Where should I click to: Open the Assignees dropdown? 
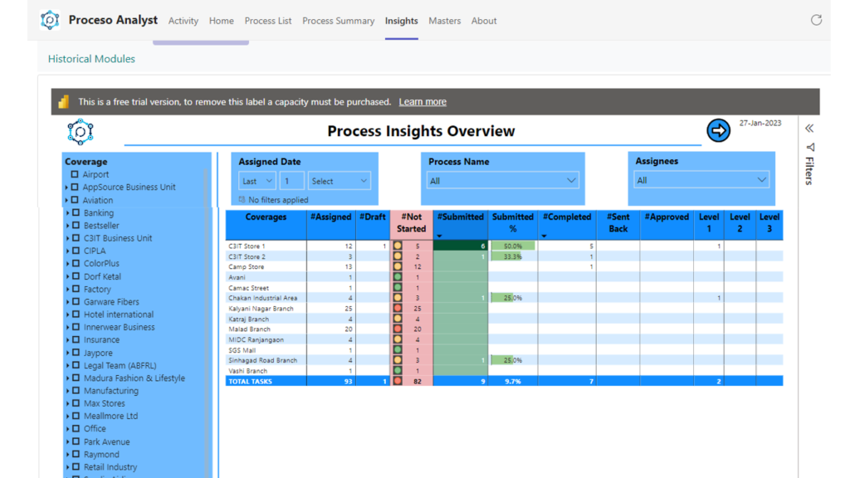point(701,180)
